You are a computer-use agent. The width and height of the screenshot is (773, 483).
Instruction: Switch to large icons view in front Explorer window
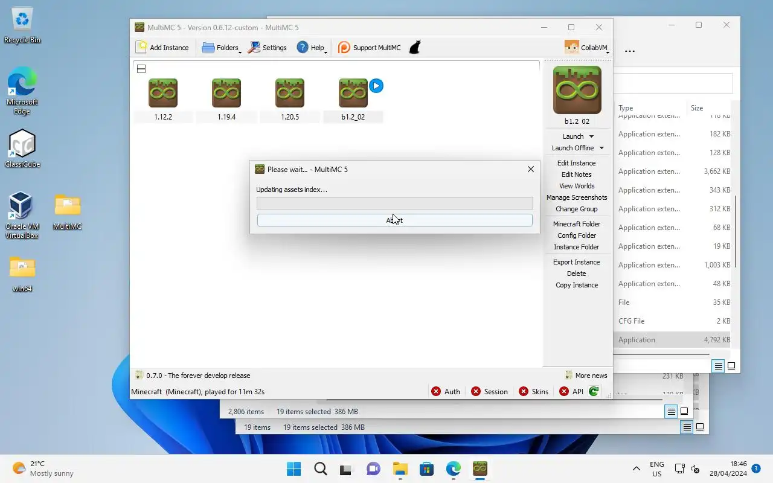(731, 366)
